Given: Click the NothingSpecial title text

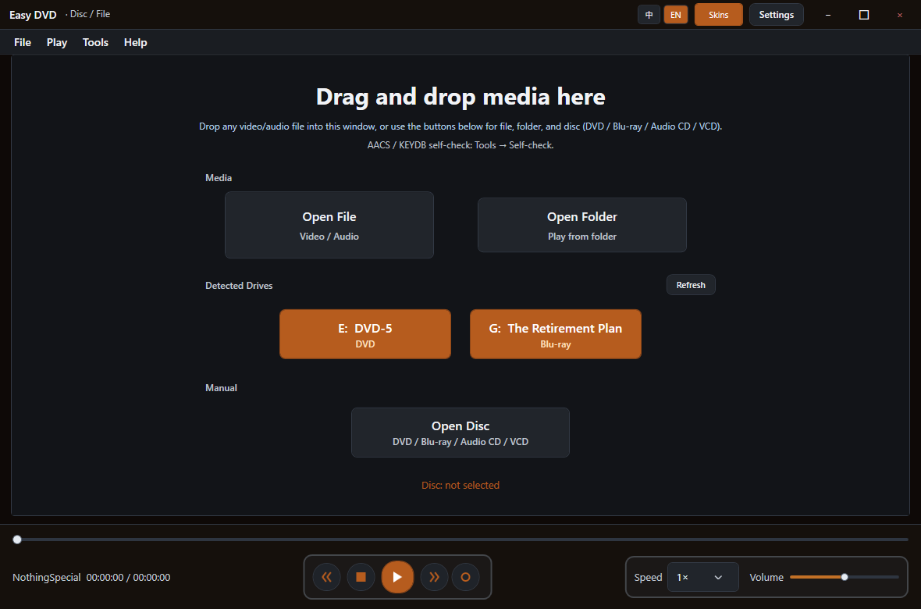Looking at the screenshot, I should pos(46,577).
